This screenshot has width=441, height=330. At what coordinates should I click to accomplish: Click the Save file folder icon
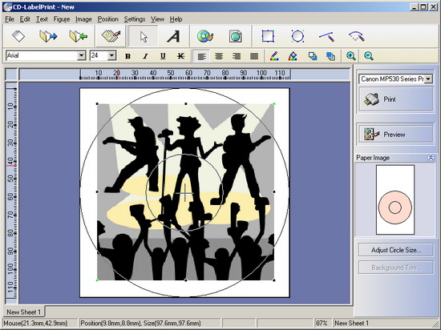click(79, 36)
